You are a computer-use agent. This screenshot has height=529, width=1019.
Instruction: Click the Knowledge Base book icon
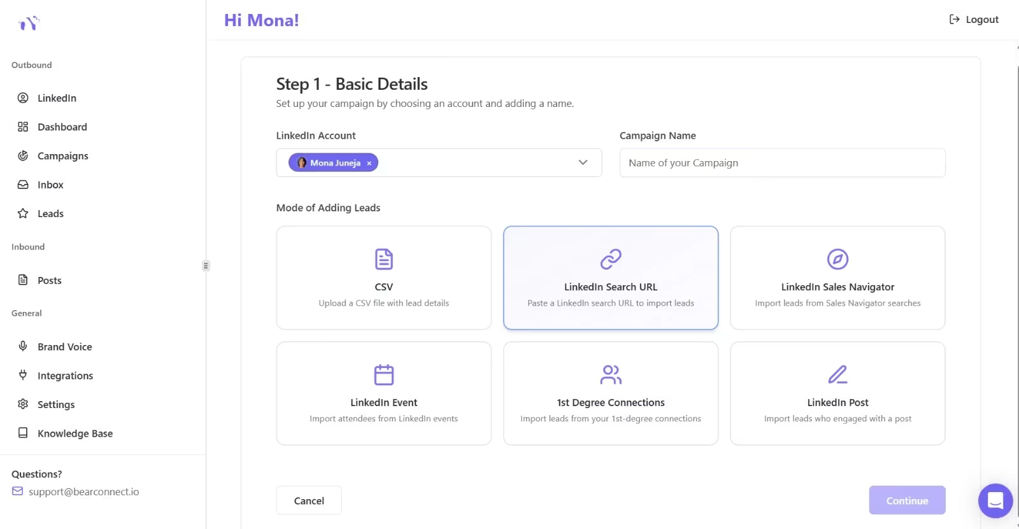point(23,433)
